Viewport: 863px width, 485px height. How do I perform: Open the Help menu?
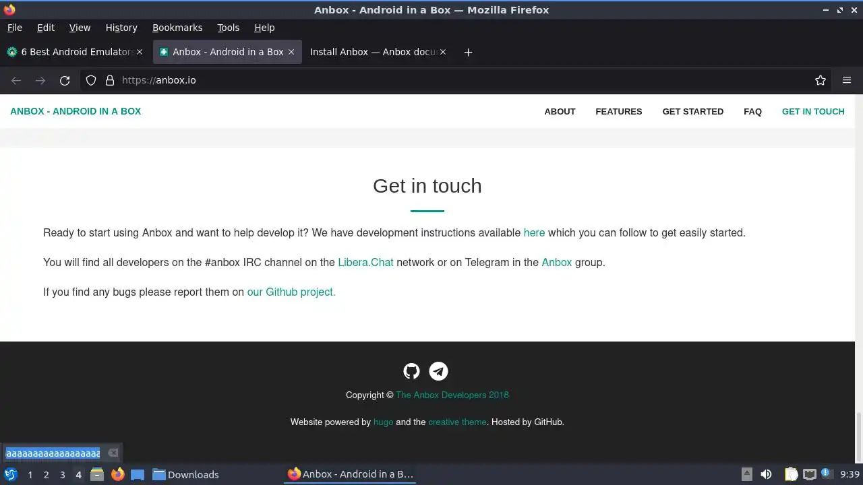pyautogui.click(x=264, y=28)
